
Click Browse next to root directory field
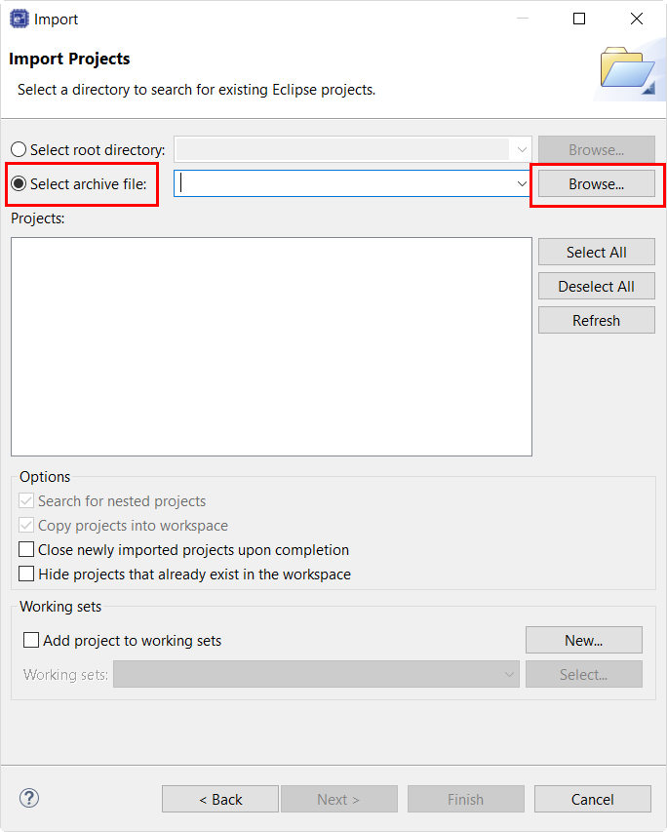tap(597, 149)
